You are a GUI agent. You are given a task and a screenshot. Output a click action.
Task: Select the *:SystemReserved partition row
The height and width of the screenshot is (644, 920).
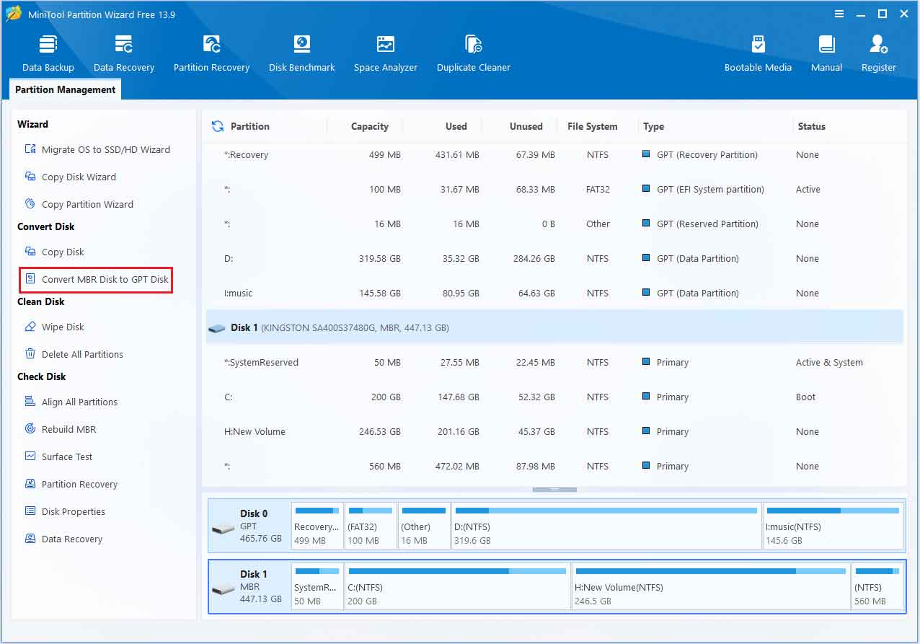click(554, 363)
